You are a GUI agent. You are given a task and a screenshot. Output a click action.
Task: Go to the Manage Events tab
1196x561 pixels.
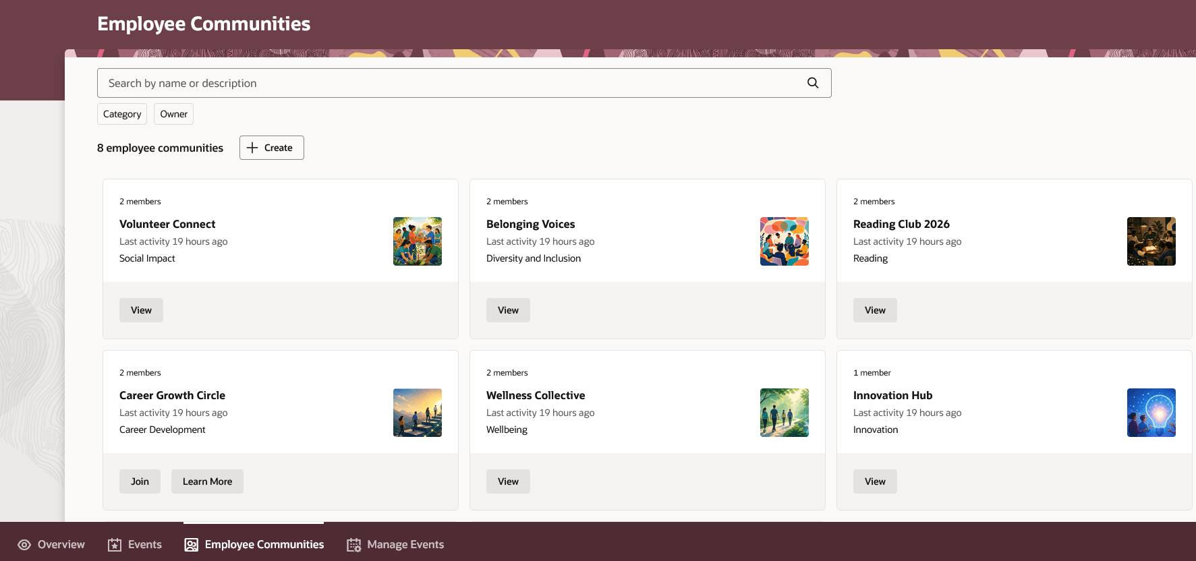point(395,545)
